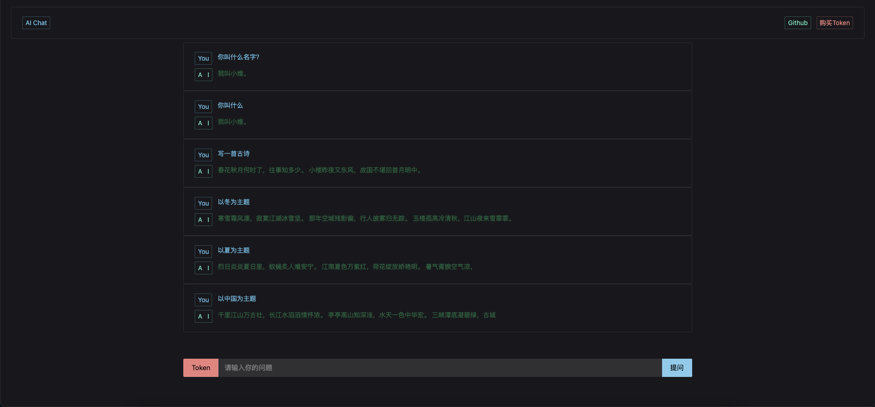
Task: Focus the 请输入你的问题 input field
Action: (440, 368)
